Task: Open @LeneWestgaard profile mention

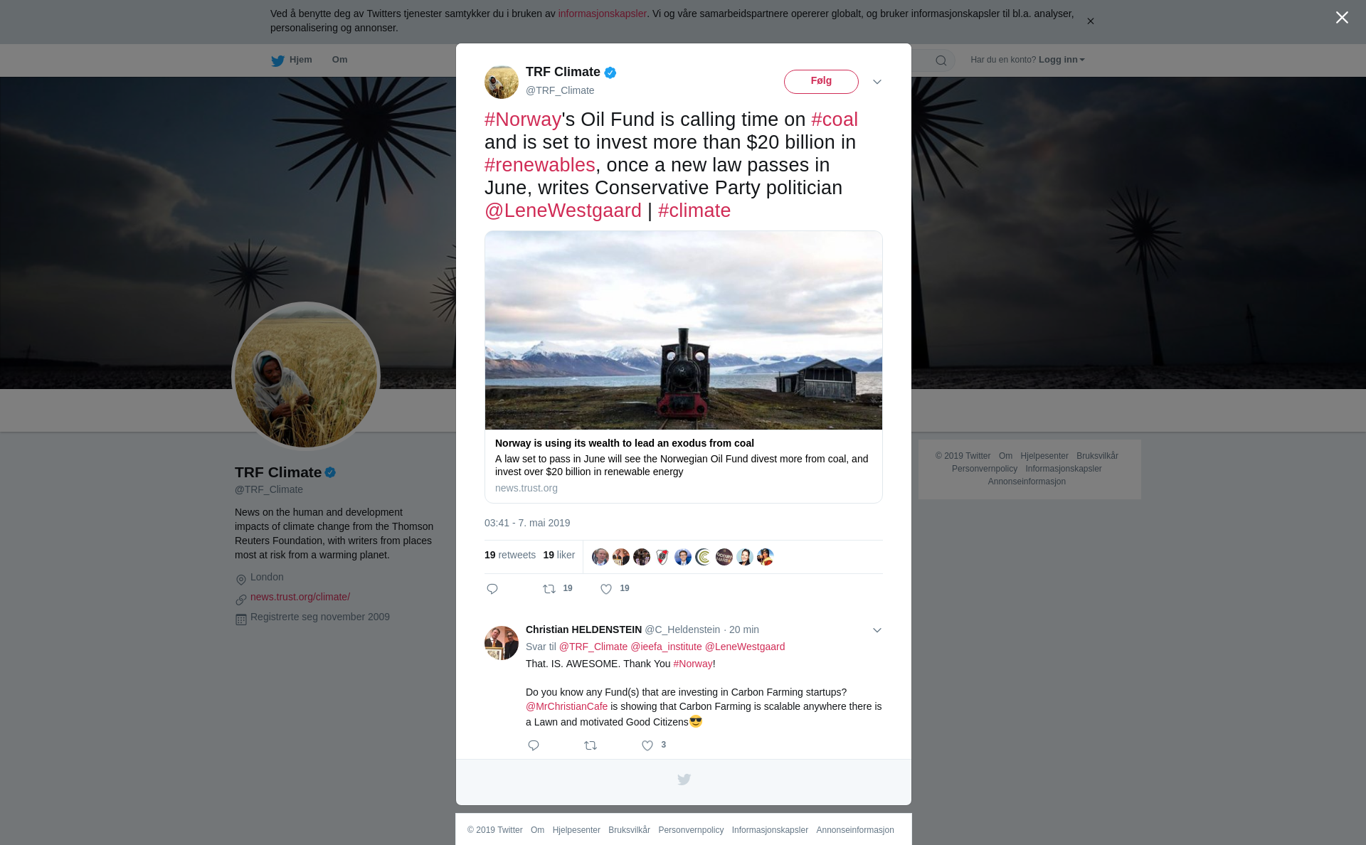Action: pos(563,211)
